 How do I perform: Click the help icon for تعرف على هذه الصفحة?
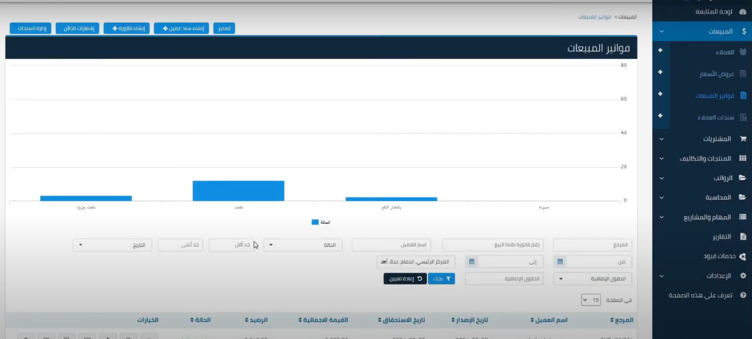pyautogui.click(x=743, y=296)
